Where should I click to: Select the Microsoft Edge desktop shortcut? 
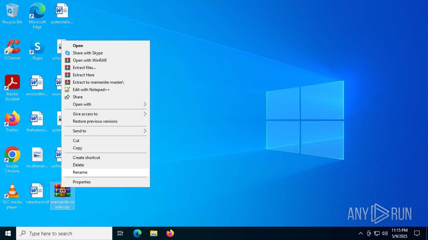[37, 15]
